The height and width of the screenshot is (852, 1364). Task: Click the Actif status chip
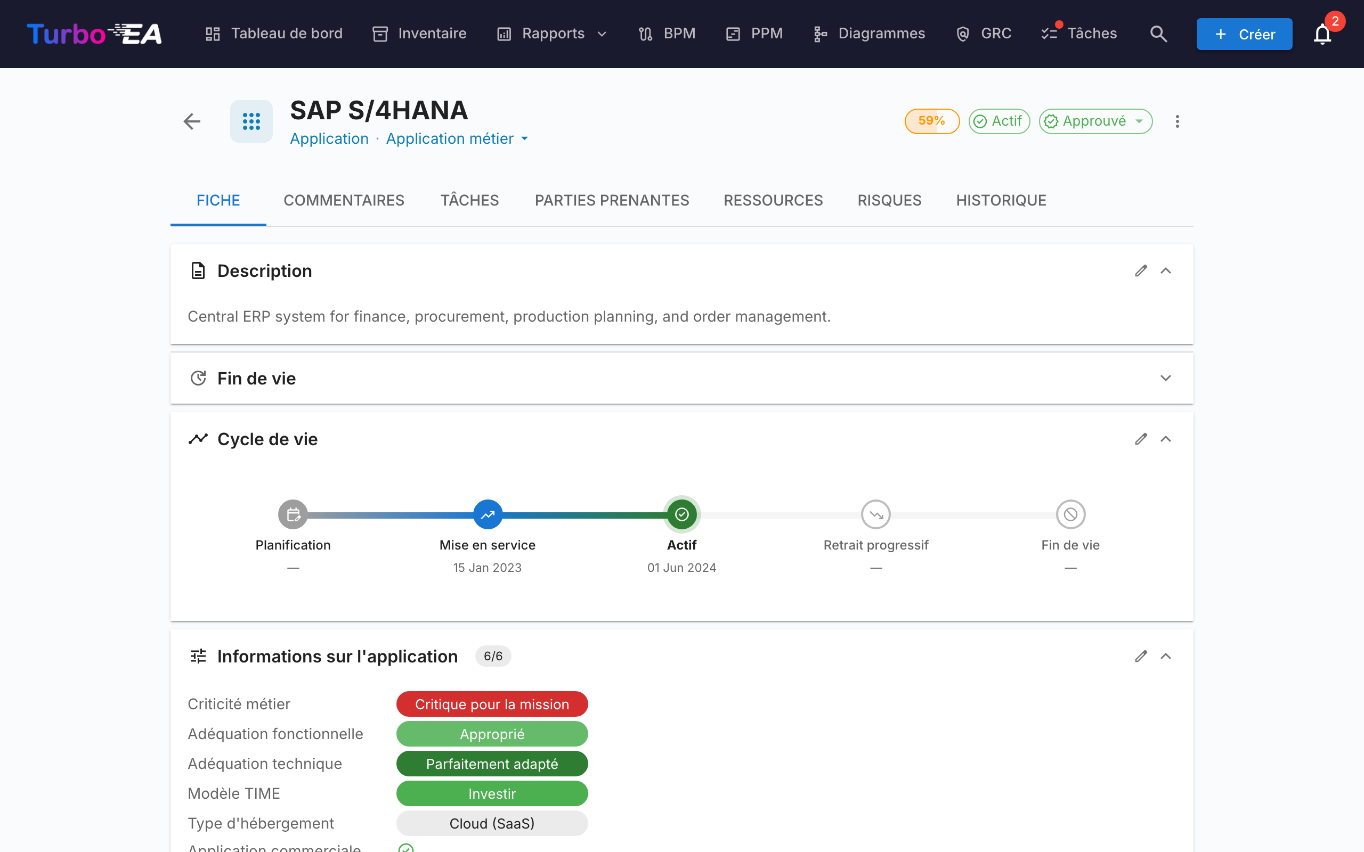pos(999,121)
